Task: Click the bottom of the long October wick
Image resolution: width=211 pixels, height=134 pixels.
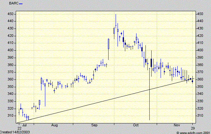Action: pyautogui.click(x=150, y=120)
